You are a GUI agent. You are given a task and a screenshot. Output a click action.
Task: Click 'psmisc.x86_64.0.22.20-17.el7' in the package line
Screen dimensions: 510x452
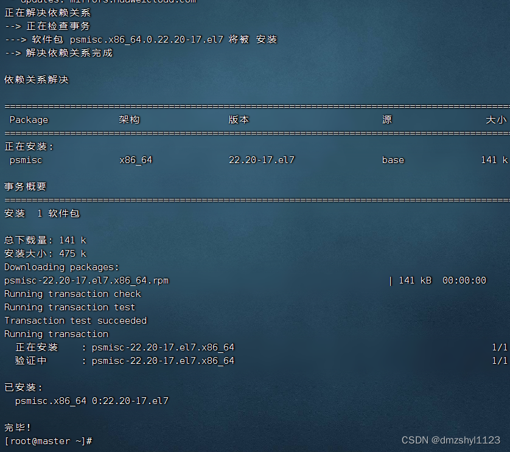[x=147, y=40]
